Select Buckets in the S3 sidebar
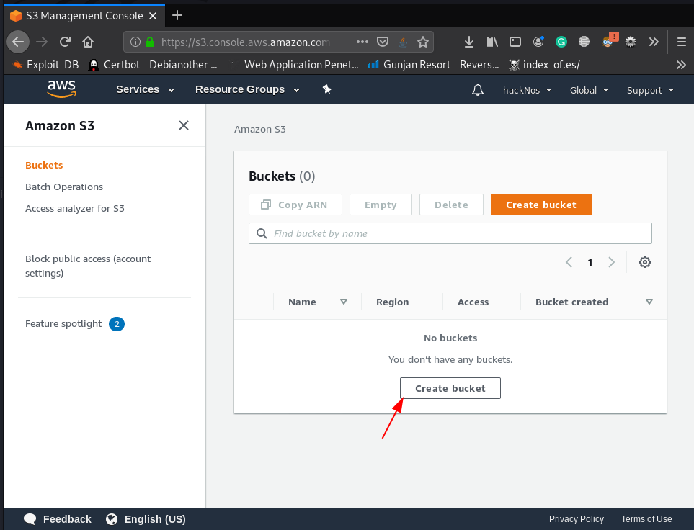Viewport: 694px width, 530px height. [44, 165]
